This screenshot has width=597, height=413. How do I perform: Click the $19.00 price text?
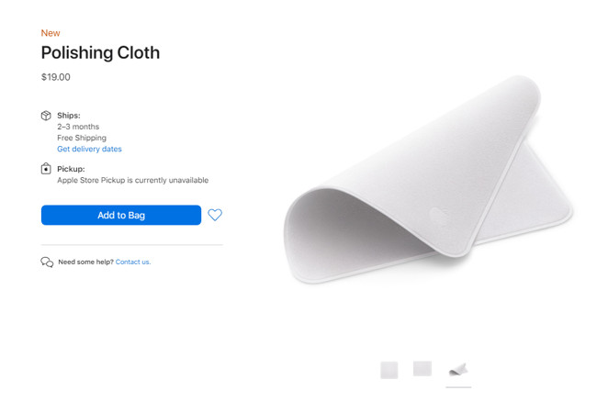click(x=56, y=77)
